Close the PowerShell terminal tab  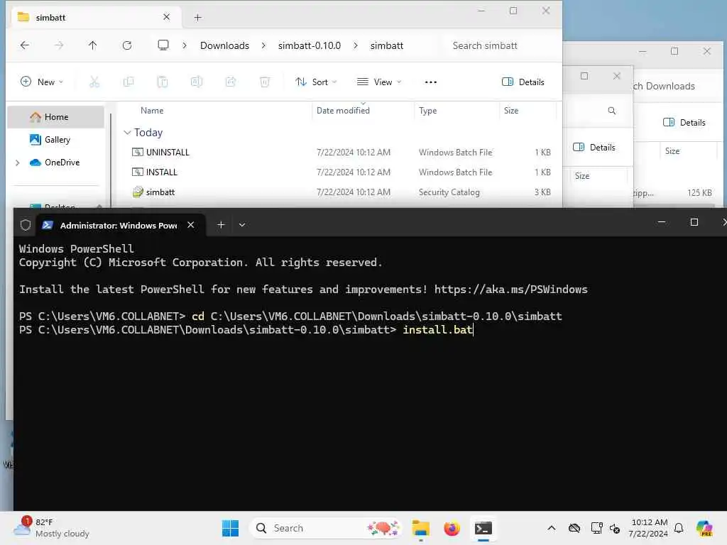pos(190,225)
